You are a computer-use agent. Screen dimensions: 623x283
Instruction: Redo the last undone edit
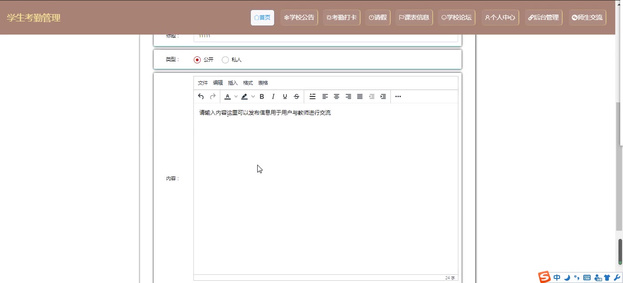[213, 96]
